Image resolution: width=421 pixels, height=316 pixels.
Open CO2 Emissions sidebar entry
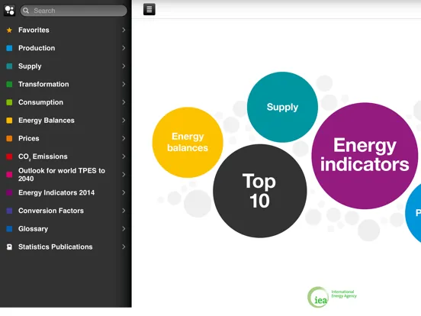pyautogui.click(x=66, y=156)
